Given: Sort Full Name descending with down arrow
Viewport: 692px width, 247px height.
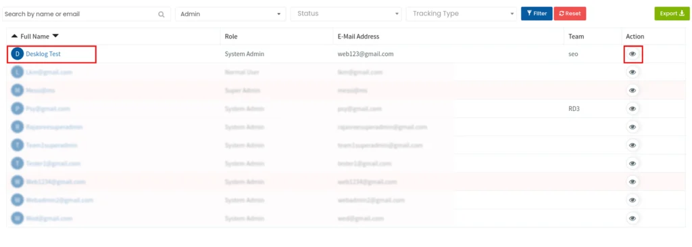Looking at the screenshot, I should [55, 37].
